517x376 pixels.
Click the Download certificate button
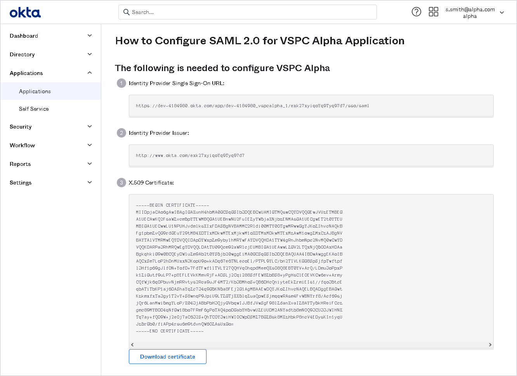pyautogui.click(x=167, y=357)
